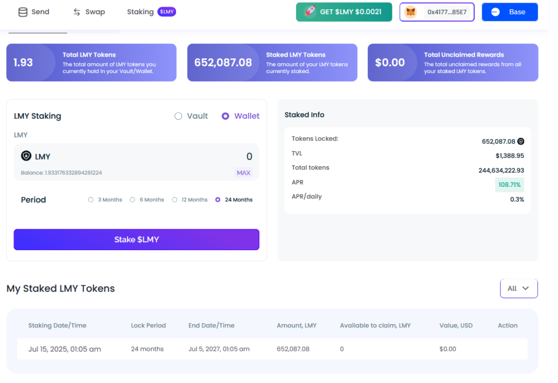
Task: Click the MAX amount button
Action: click(243, 173)
